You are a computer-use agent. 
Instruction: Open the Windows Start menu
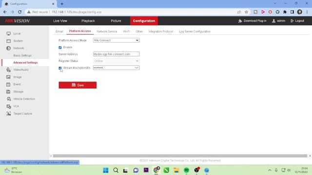pos(106,170)
